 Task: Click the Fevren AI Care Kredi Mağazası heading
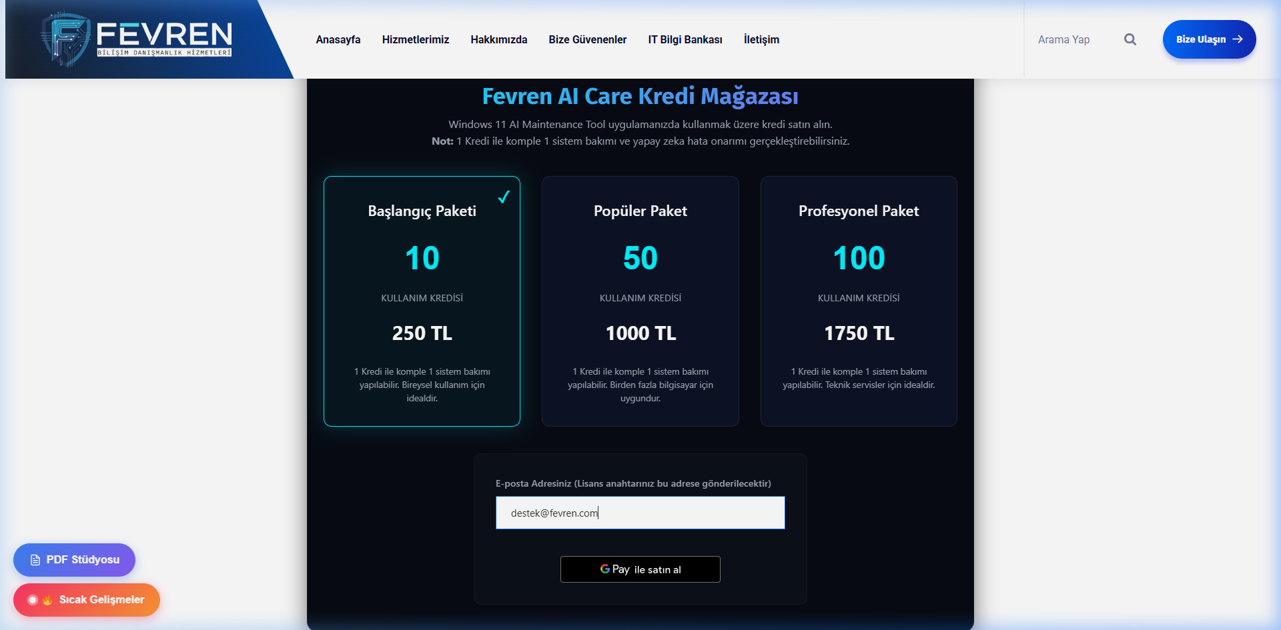click(x=640, y=97)
